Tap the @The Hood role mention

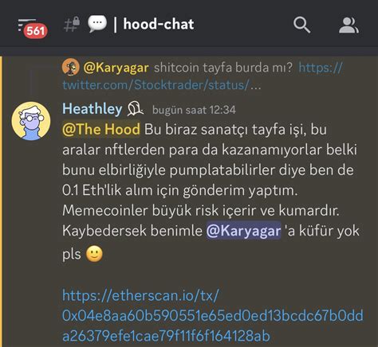tap(101, 129)
